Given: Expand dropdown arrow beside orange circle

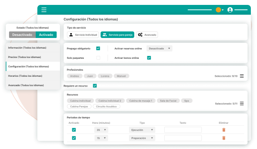Looking at the screenshot, I should point(223,10).
